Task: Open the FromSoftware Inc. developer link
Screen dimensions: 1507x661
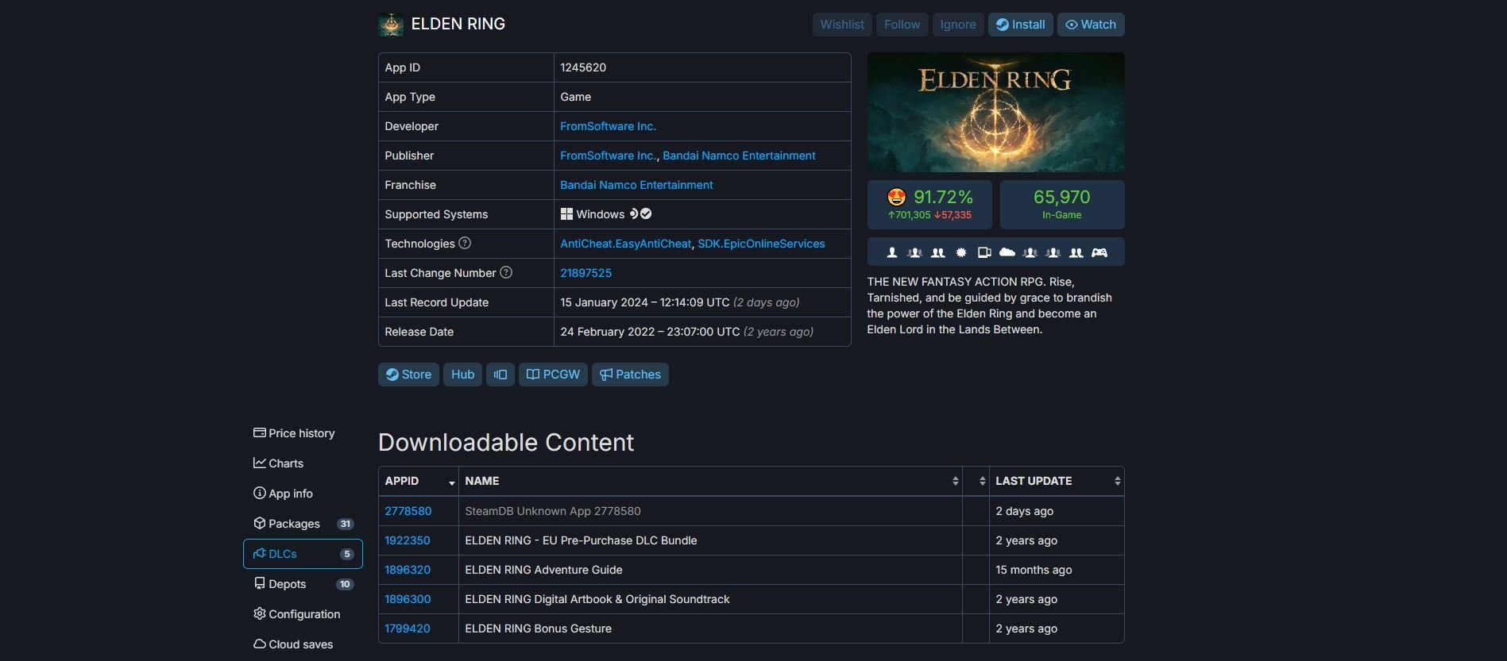Action: click(x=608, y=126)
